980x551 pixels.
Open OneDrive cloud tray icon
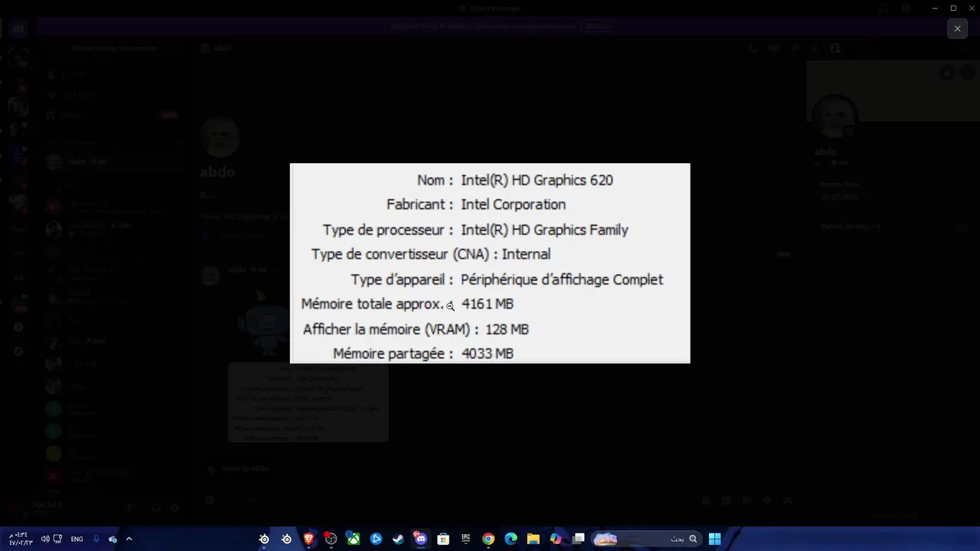click(113, 539)
